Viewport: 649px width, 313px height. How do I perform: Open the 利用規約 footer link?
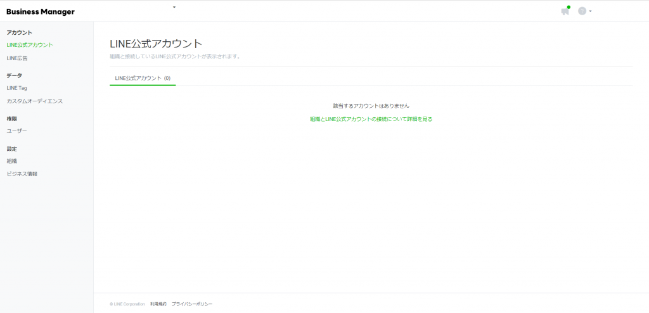click(x=158, y=304)
